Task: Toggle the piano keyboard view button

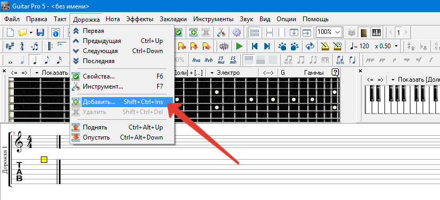Action: [x=376, y=32]
